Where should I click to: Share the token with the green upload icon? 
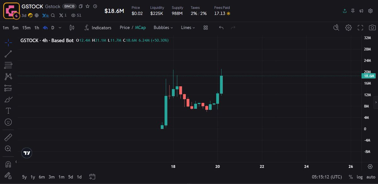point(345,11)
